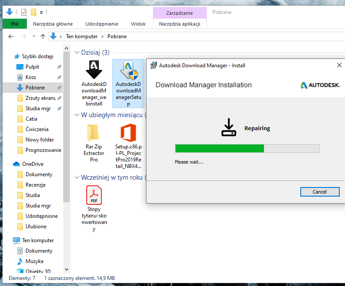Open Kosz recycle bin in sidebar
The height and width of the screenshot is (286, 345).
31,77
